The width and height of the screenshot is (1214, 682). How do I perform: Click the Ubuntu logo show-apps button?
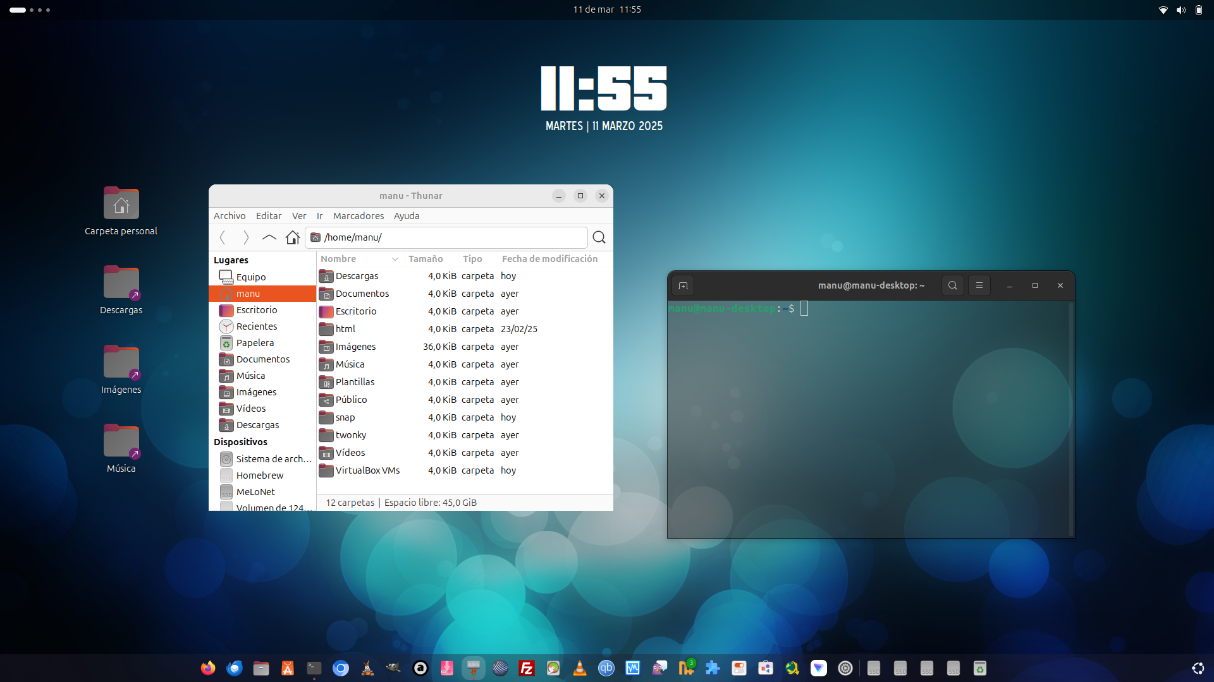[1198, 668]
